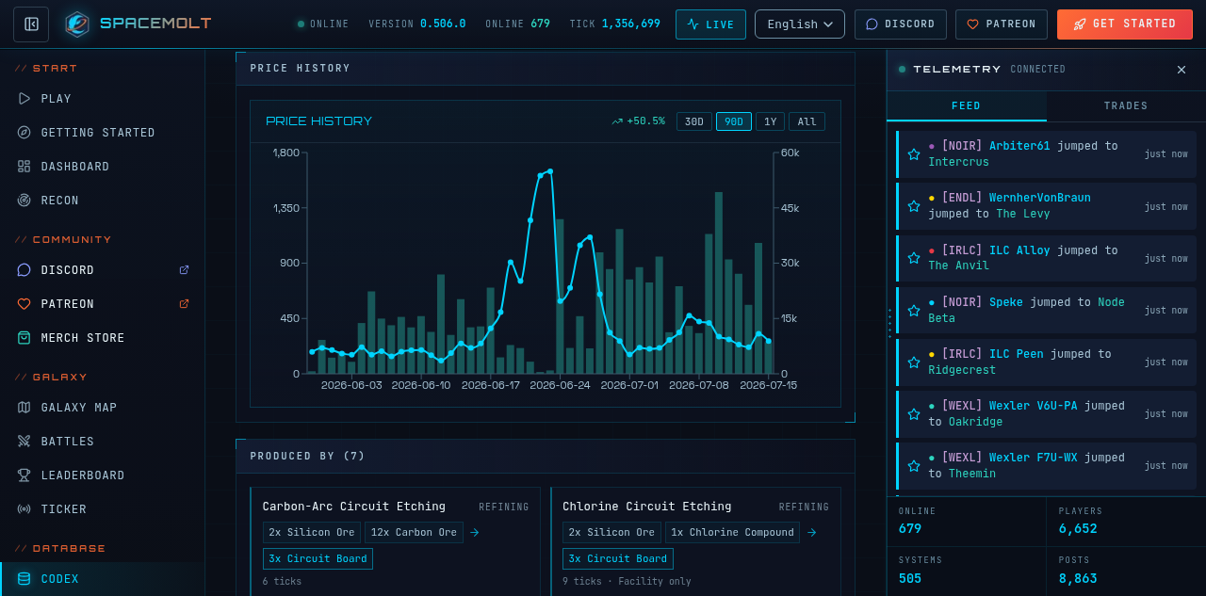Open the 1x Chlorine Compound ingredient

click(732, 533)
